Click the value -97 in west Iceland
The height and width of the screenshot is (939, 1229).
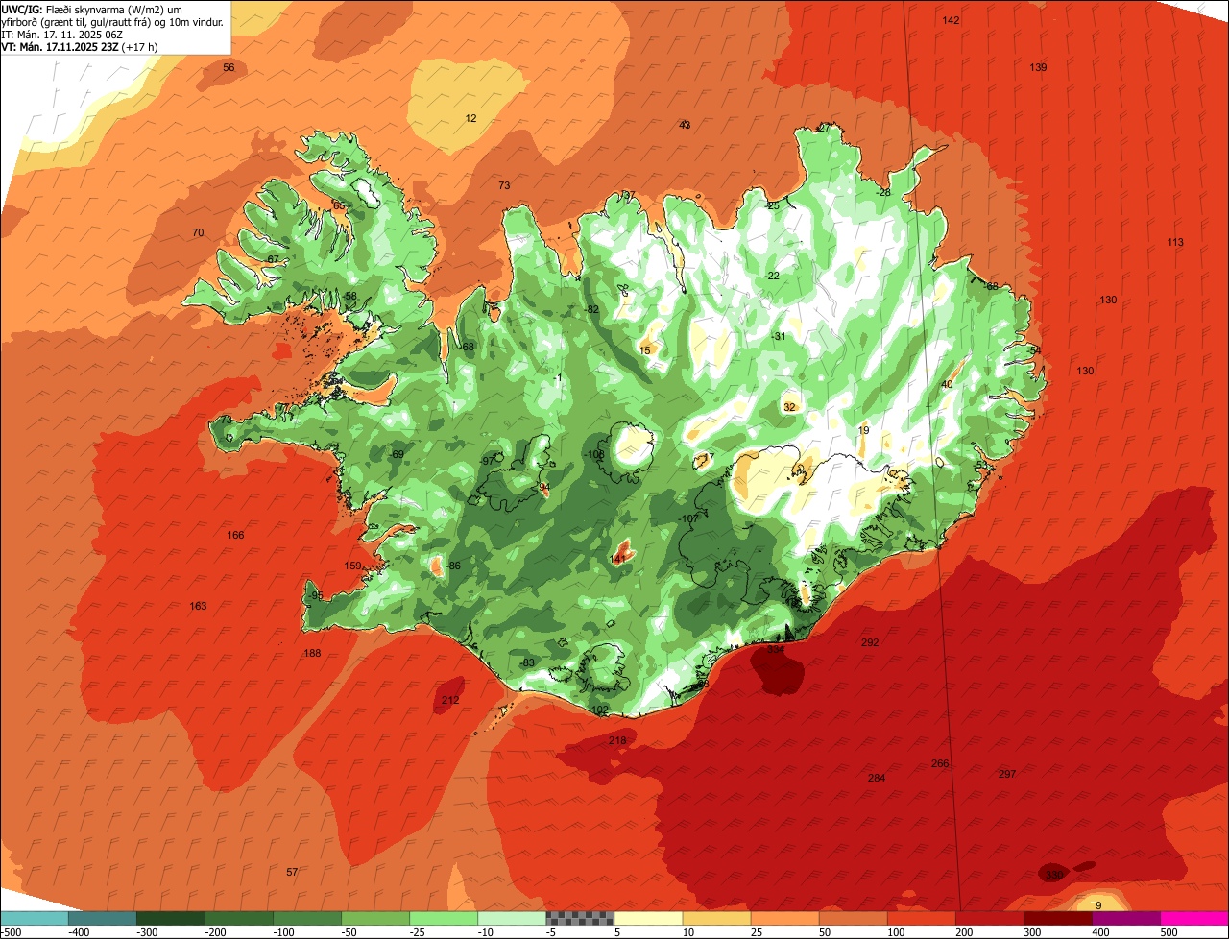pos(487,461)
